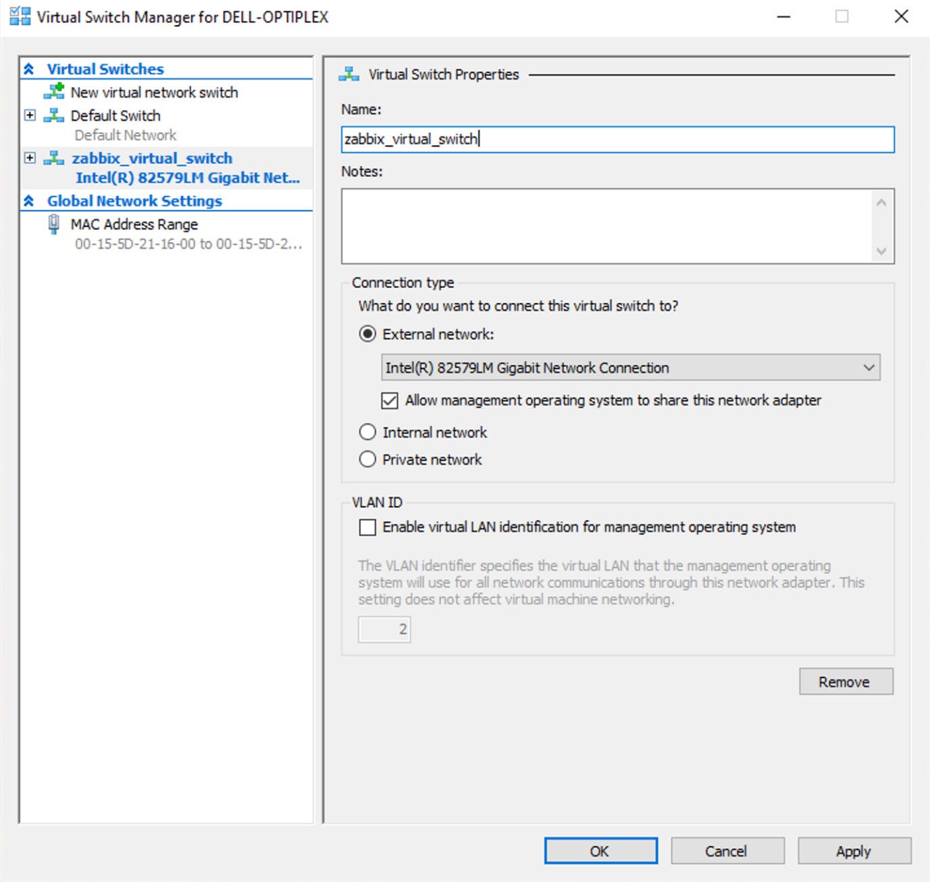Select the Internal network radio button
The image size is (930, 882).
click(x=367, y=432)
